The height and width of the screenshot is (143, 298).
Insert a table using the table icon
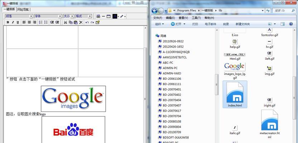(109, 16)
